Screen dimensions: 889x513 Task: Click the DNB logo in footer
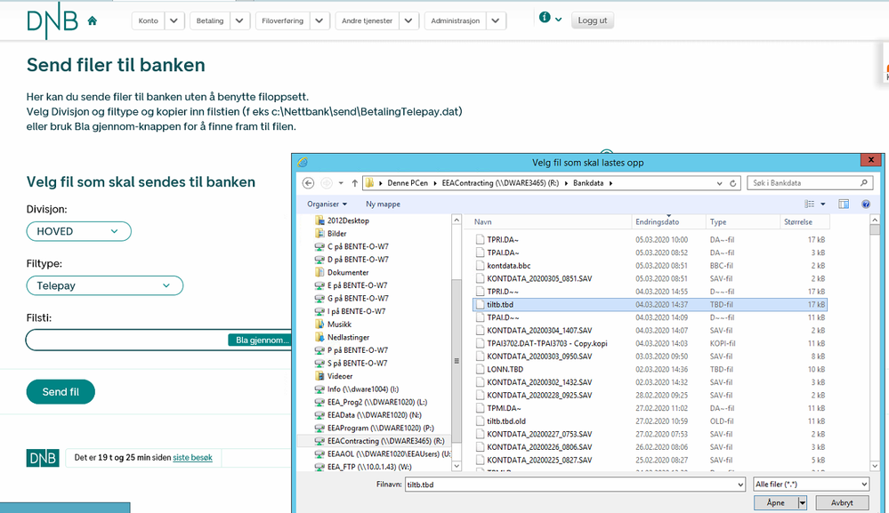click(x=43, y=458)
